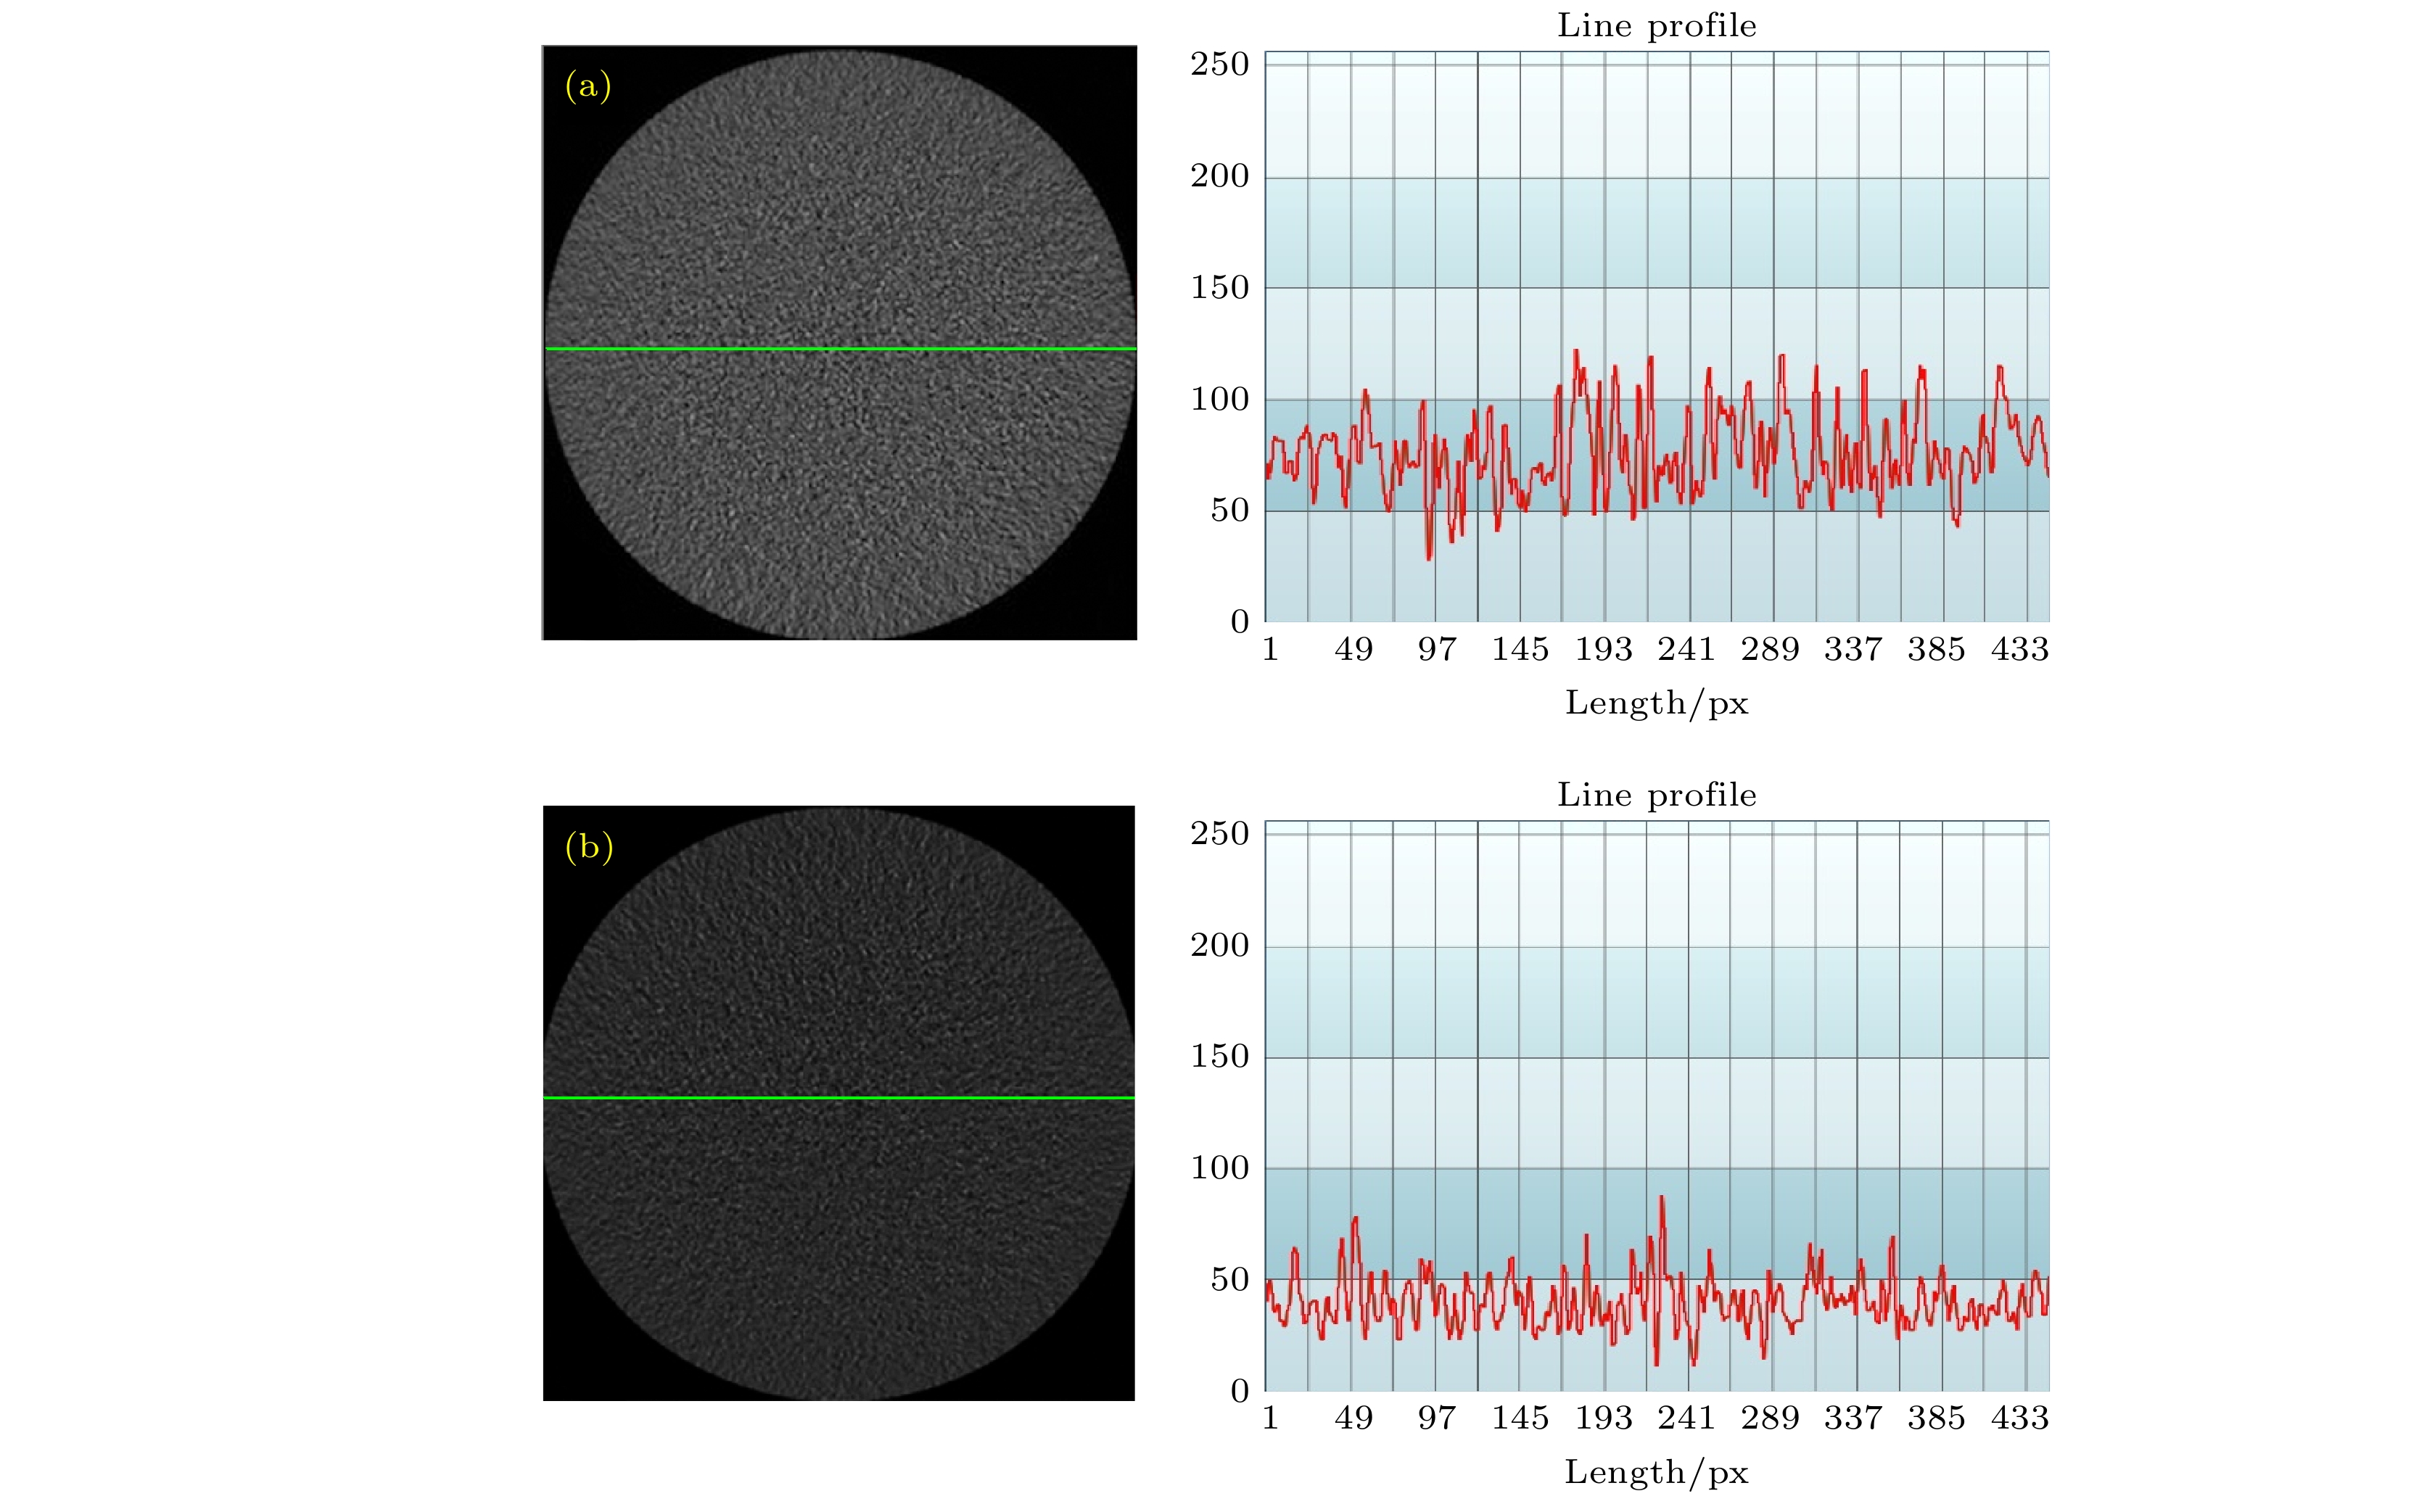2427x1512 pixels.
Task: Click the 250 y-axis tick on the top chart
Action: pyautogui.click(x=1219, y=65)
